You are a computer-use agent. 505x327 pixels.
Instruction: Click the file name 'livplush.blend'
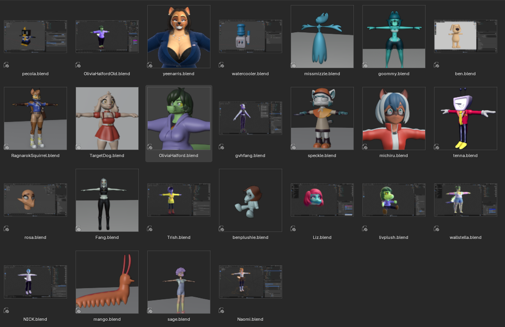pos(394,237)
